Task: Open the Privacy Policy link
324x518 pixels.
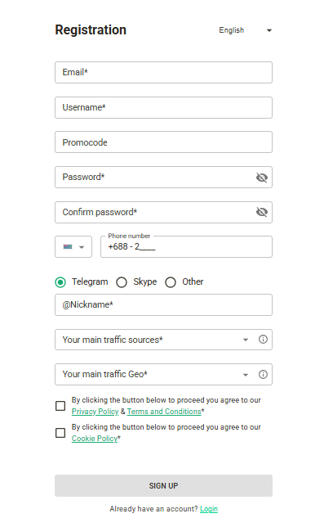Action: (x=95, y=412)
